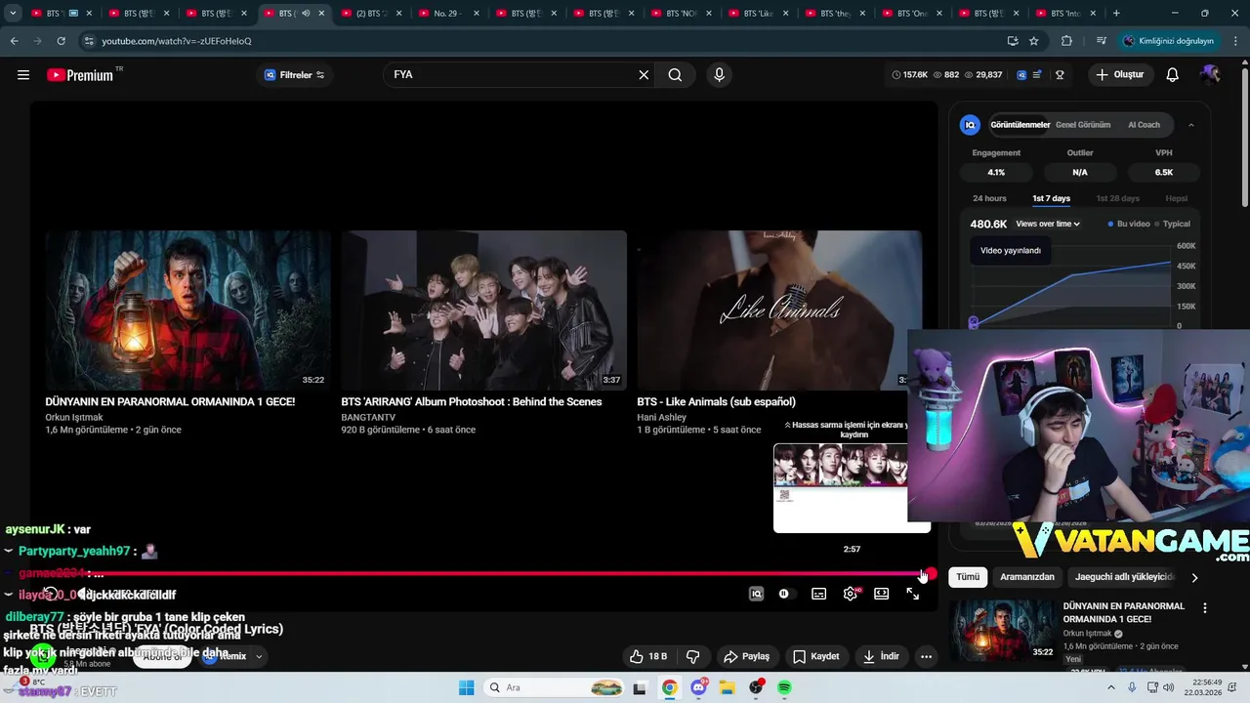1250x703 pixels.
Task: Open Orkun Işıtmak channel link under endscreen video
Action: click(73, 417)
